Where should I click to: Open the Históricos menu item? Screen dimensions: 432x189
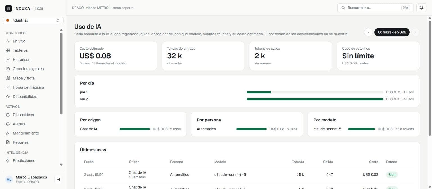[31, 60]
